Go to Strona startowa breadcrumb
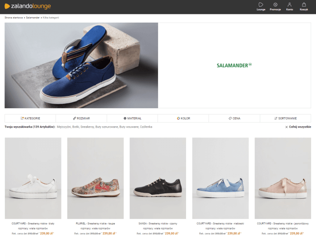 tap(14, 18)
